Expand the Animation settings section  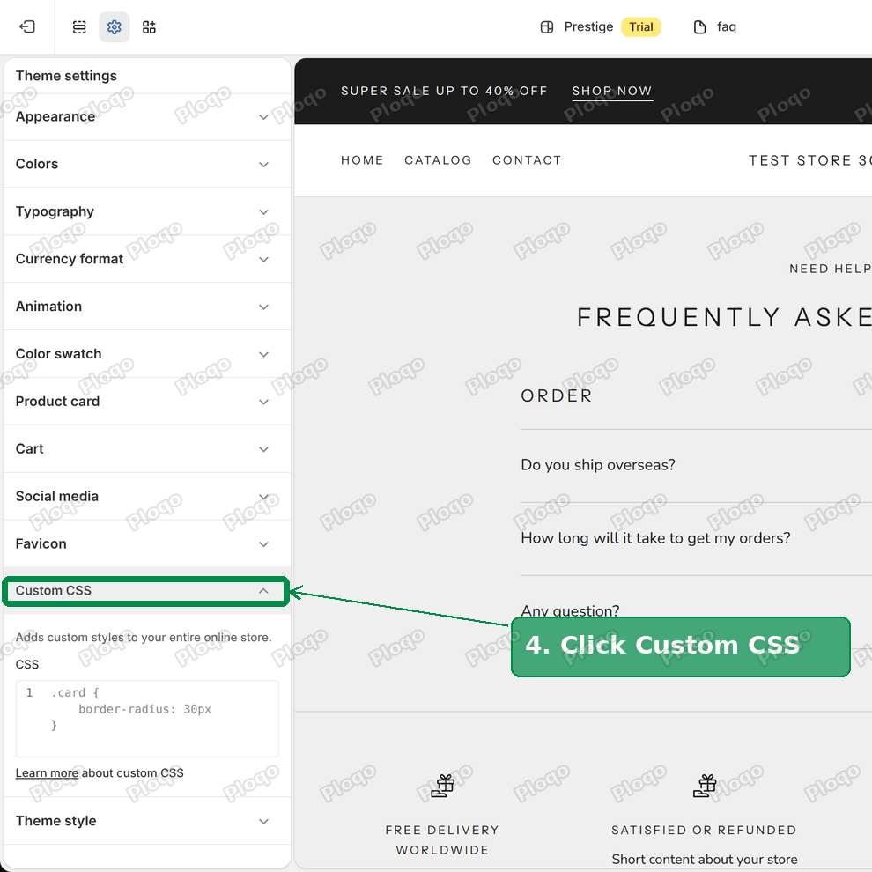147,307
